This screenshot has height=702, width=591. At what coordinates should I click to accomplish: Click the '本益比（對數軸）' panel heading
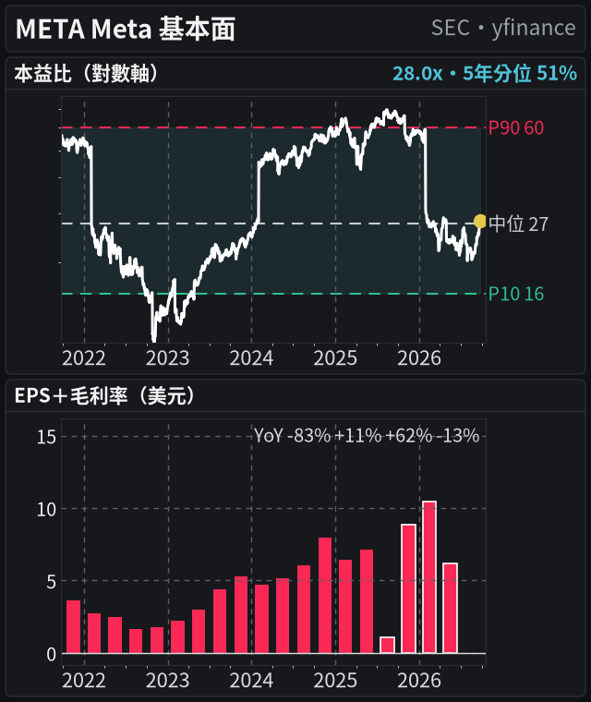point(87,73)
